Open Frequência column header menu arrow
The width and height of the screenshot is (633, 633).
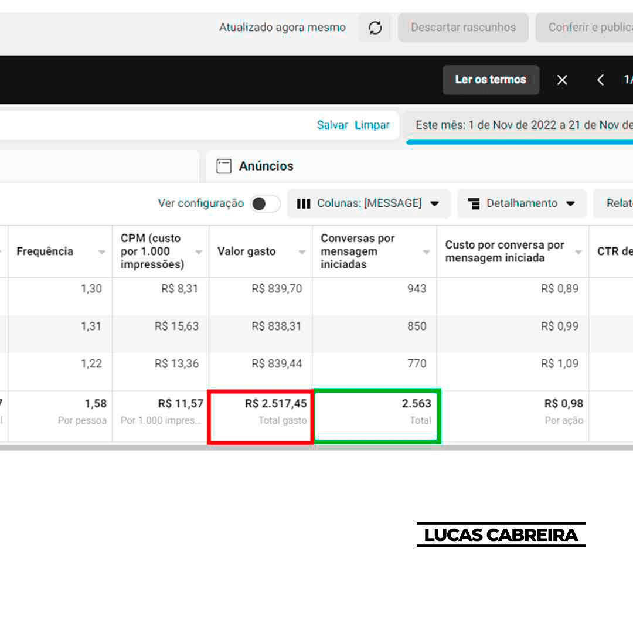click(102, 252)
